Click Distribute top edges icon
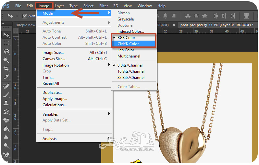The width and height of the screenshot is (259, 165). coord(188,16)
